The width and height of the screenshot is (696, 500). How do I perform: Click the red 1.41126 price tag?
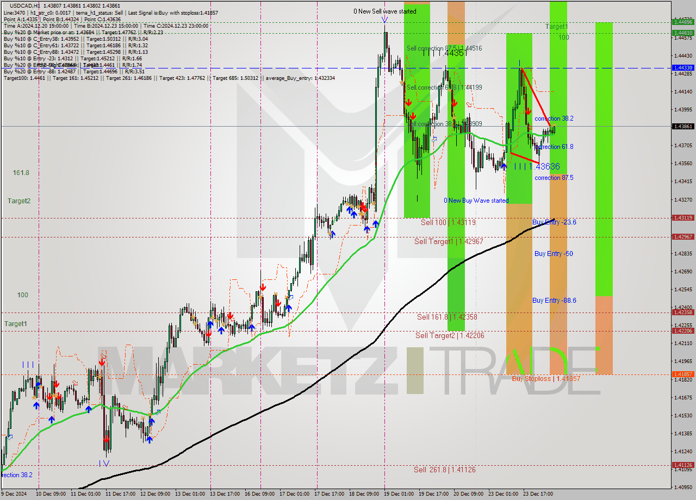click(x=683, y=465)
